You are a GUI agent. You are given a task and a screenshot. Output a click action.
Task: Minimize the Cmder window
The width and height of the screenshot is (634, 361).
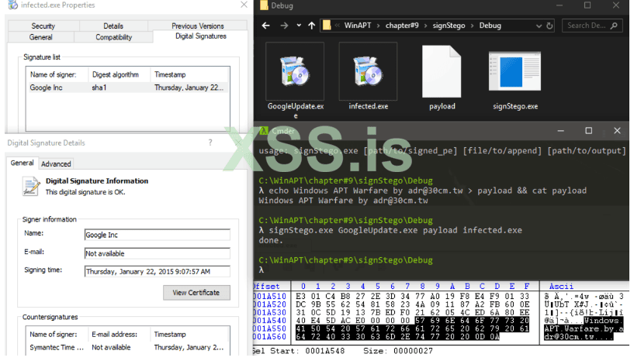click(x=560, y=130)
